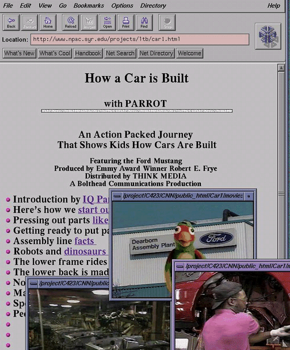Follow the IQ Parrot introduction link

(x=96, y=199)
